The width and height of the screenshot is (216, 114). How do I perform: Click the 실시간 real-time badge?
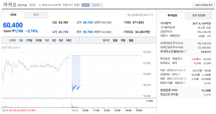tap(86, 5)
